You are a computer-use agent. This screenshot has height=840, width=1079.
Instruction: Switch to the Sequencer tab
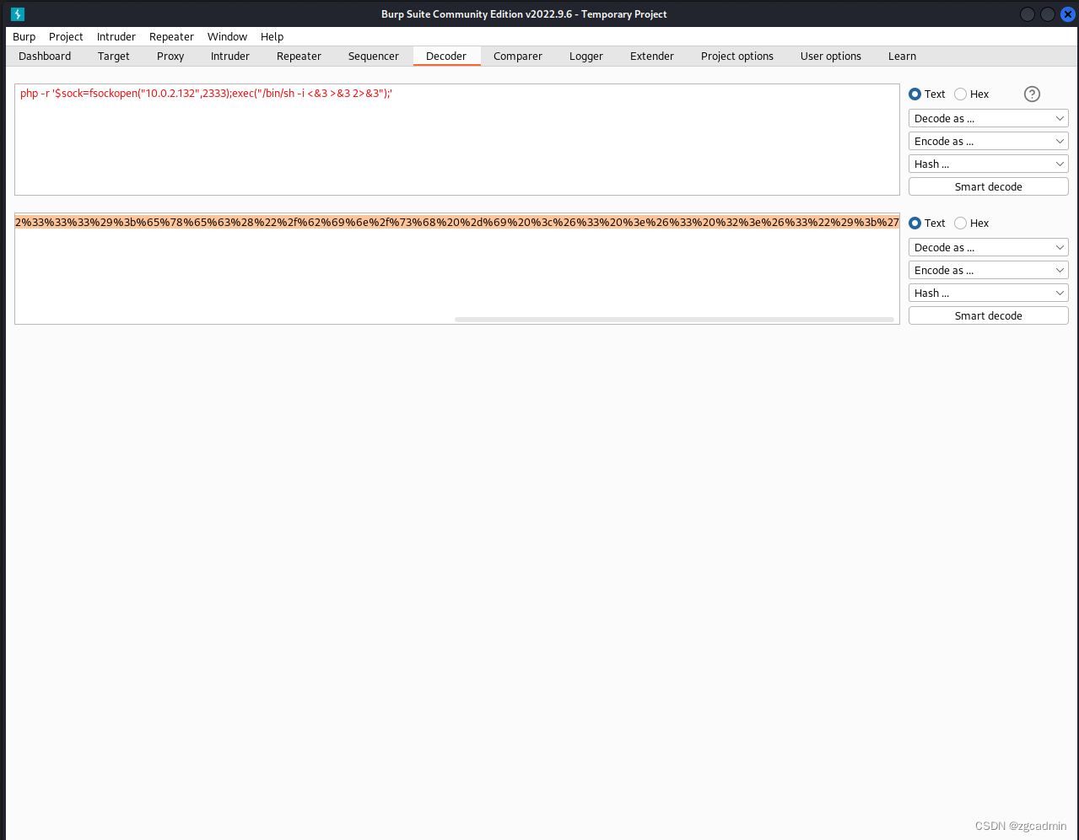[x=374, y=57]
